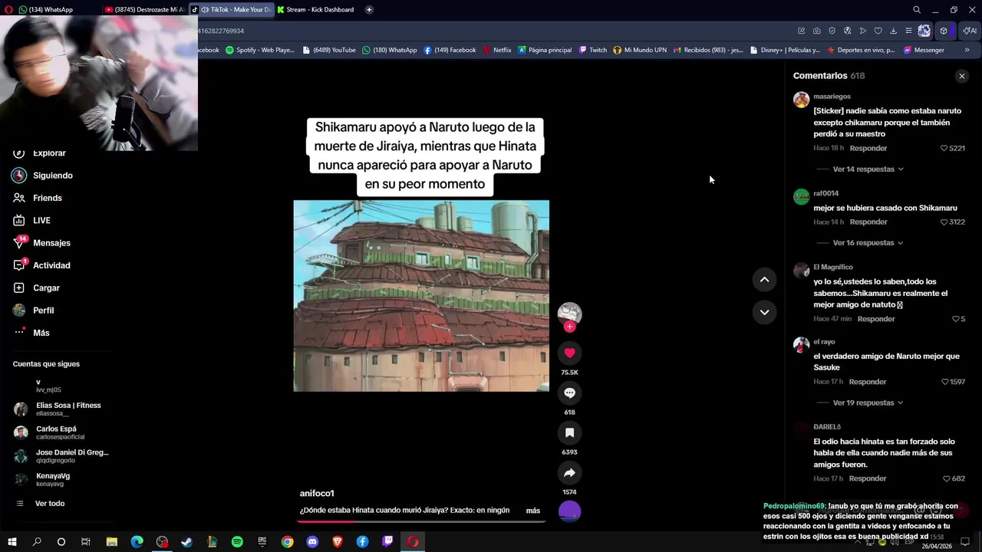Open Opera downloads icon
Viewport: 982px width, 552px height.
[894, 31]
